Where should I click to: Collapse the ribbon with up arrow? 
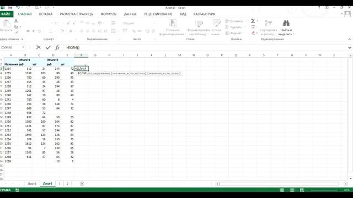click(x=349, y=39)
